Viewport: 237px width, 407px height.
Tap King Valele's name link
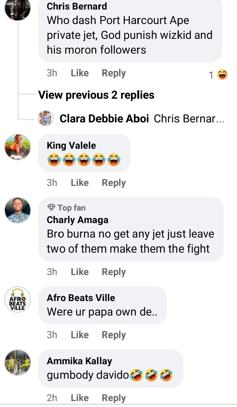[x=71, y=145]
